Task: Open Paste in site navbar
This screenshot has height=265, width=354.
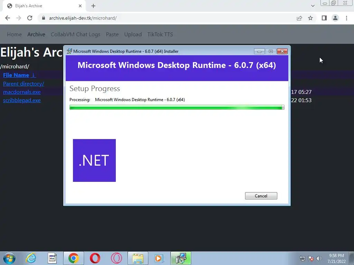Action: (x=112, y=35)
